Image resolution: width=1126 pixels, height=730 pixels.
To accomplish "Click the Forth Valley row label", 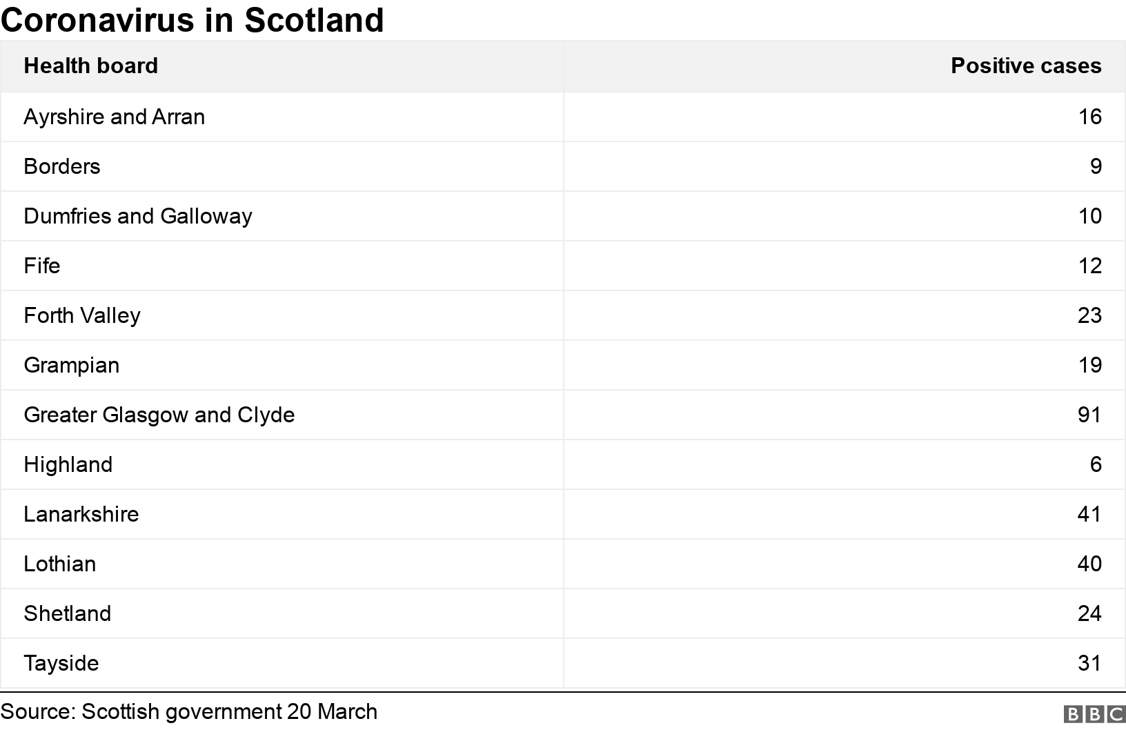I will click(x=82, y=315).
